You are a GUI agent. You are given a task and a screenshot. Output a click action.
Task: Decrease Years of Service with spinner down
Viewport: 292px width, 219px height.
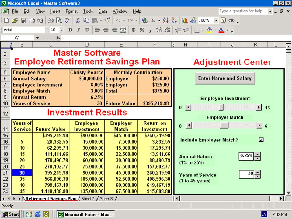pos(257,176)
